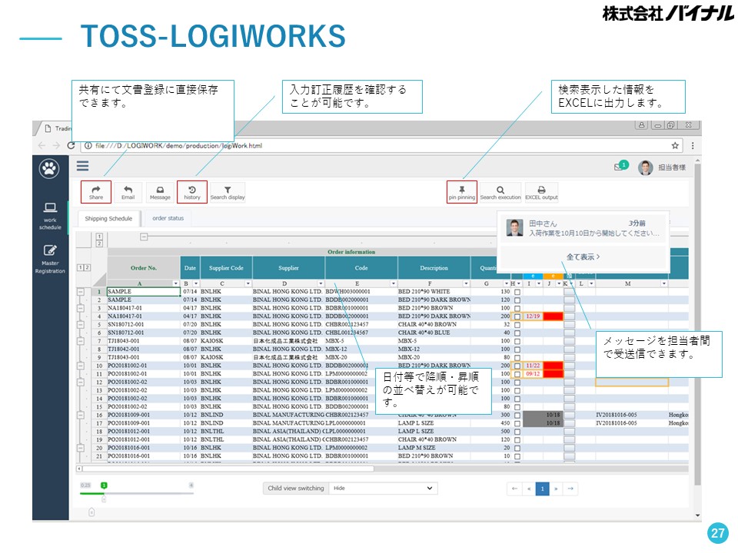This screenshot has width=738, height=553.
Task: Go to page 1 in pagination
Action: pyautogui.click(x=542, y=488)
